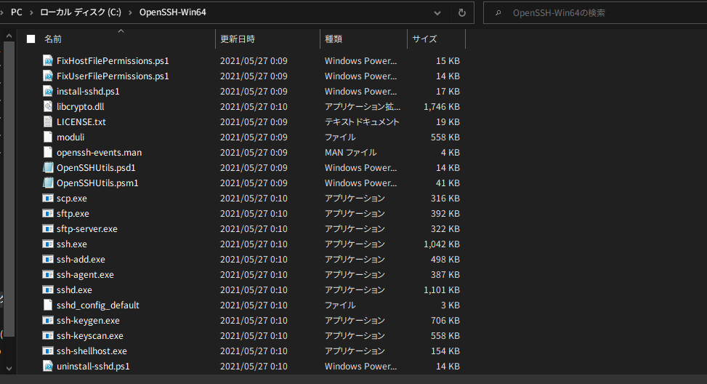Select the file name uninstall-sshd.ps1

93,367
